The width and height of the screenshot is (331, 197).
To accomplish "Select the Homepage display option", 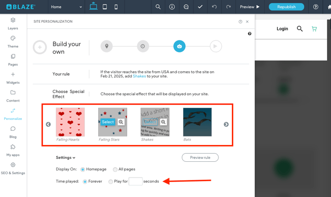I will click(x=83, y=170).
